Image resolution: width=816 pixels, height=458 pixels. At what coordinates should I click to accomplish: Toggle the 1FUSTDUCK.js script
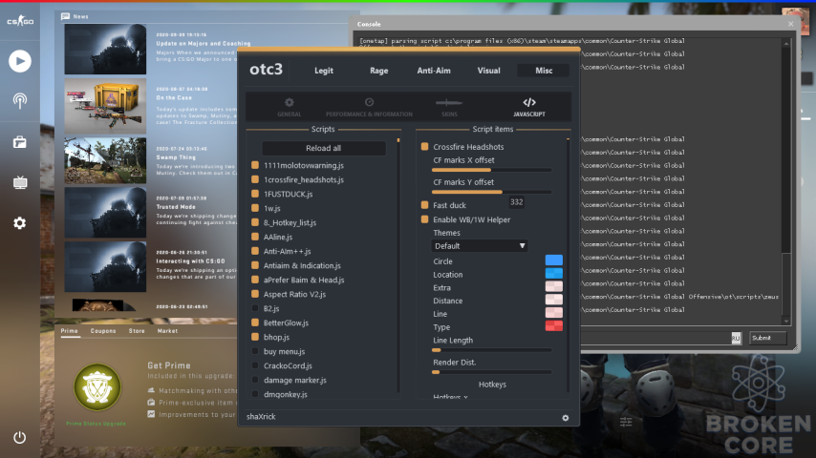255,194
